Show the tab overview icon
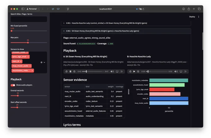 coord(199,9)
